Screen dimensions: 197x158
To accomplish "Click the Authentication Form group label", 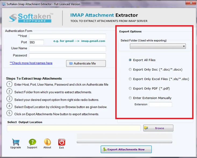I will [19, 31].
